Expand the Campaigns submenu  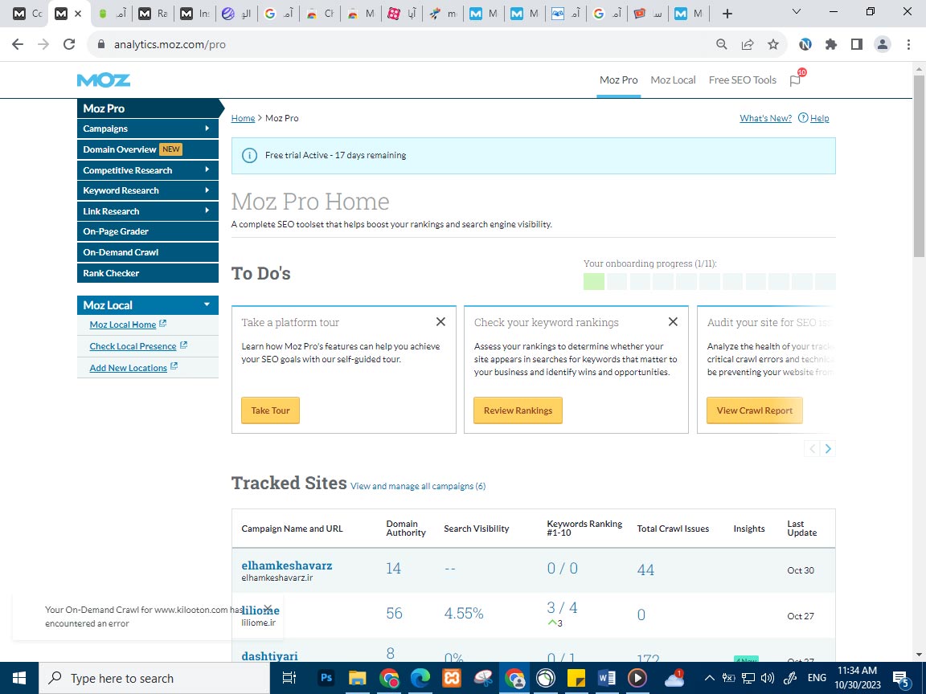pyautogui.click(x=207, y=129)
